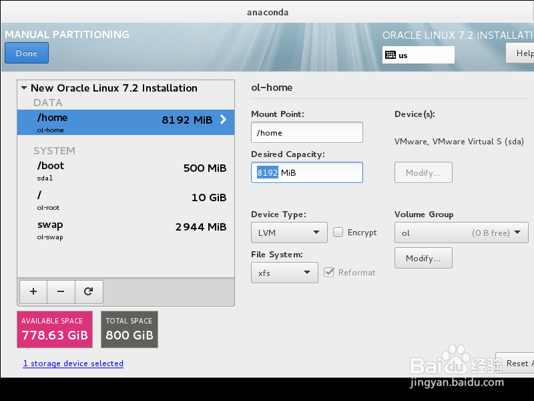Select the /boot sda1 partition row

(x=125, y=171)
